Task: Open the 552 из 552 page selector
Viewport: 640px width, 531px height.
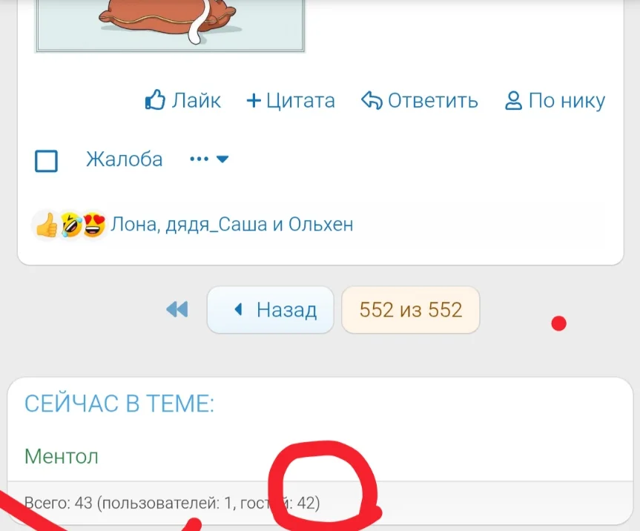Action: [x=411, y=310]
